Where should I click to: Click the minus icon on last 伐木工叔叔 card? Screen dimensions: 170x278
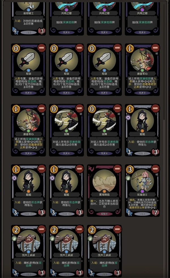(117, 229)
